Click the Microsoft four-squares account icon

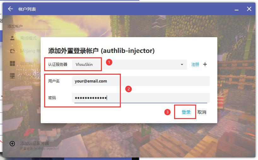(x=12, y=63)
